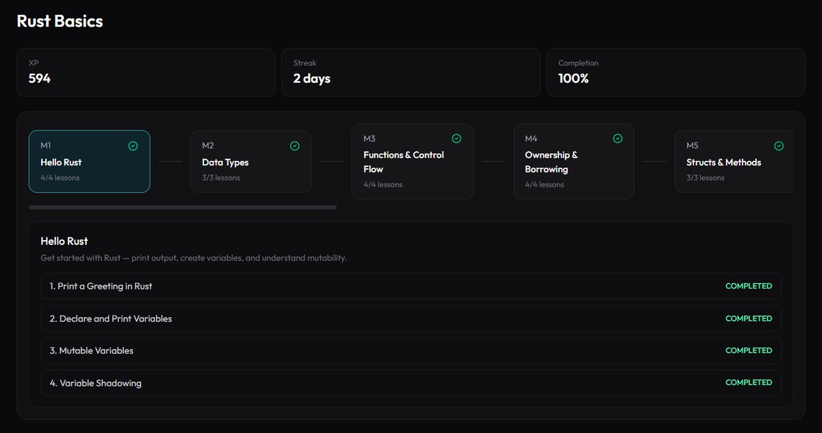Click the Completion label in the stats card

point(578,63)
